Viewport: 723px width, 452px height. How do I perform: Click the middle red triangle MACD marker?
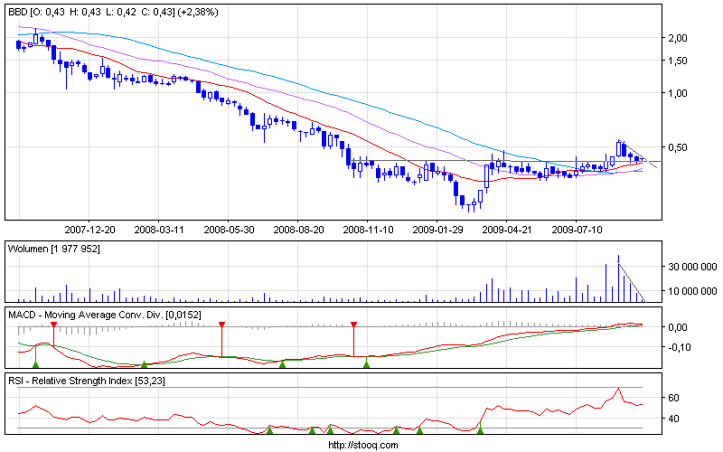point(221,324)
